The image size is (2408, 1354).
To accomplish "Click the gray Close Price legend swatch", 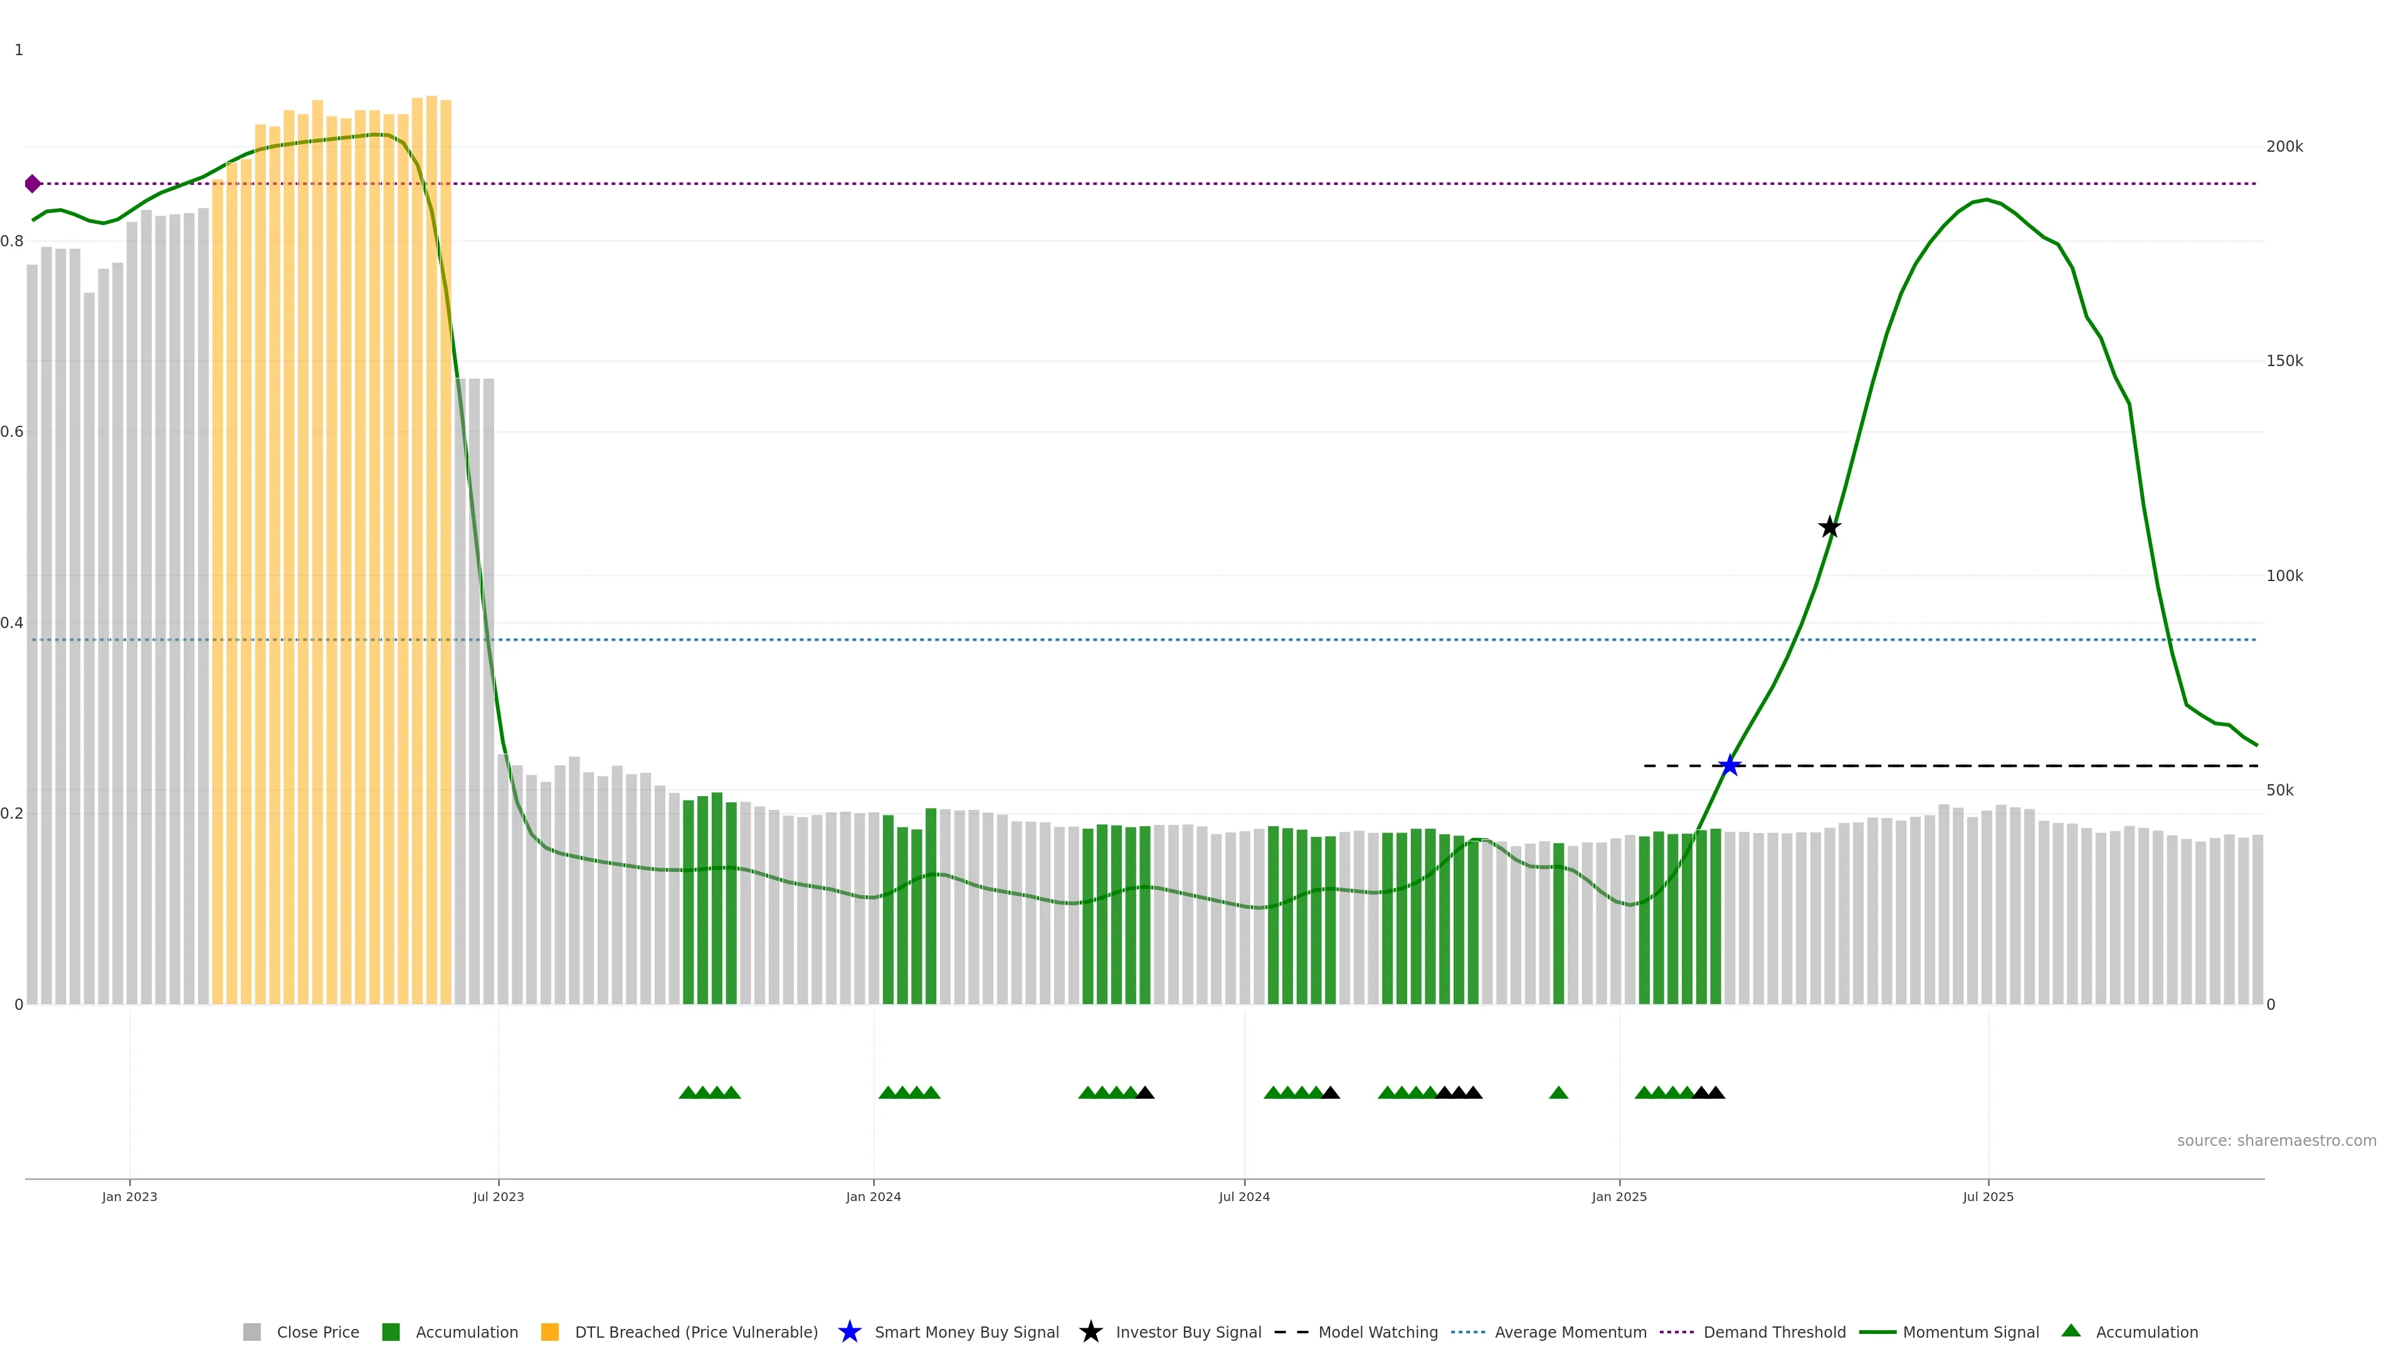I will coord(251,1331).
